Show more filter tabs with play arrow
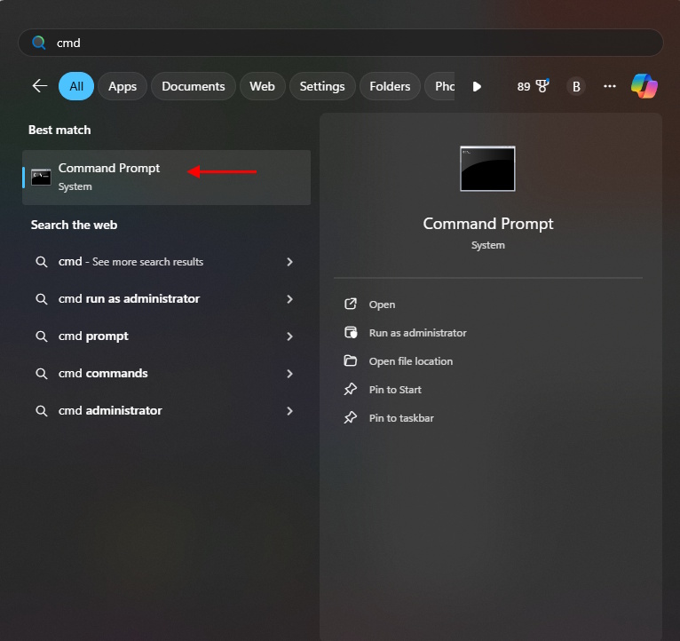This screenshot has height=641, width=680. tap(477, 87)
